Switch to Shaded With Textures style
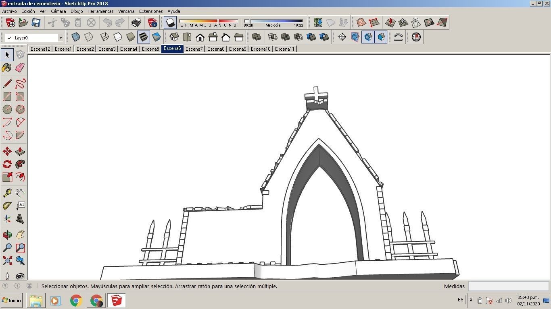Screen dimensions: 551x309 [143, 37]
